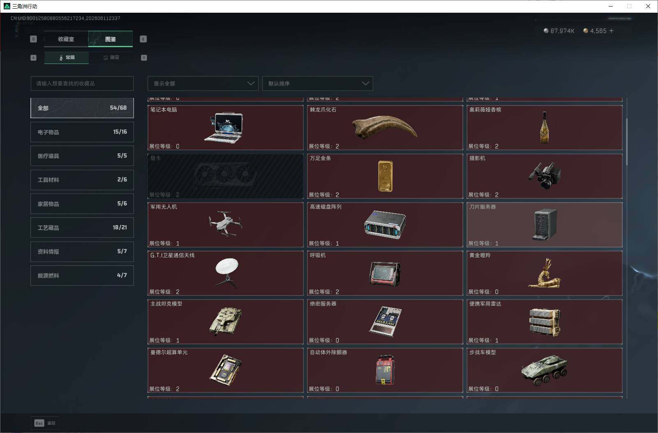
Task: Select the 万足金条 gold bar icon
Action: (x=385, y=176)
